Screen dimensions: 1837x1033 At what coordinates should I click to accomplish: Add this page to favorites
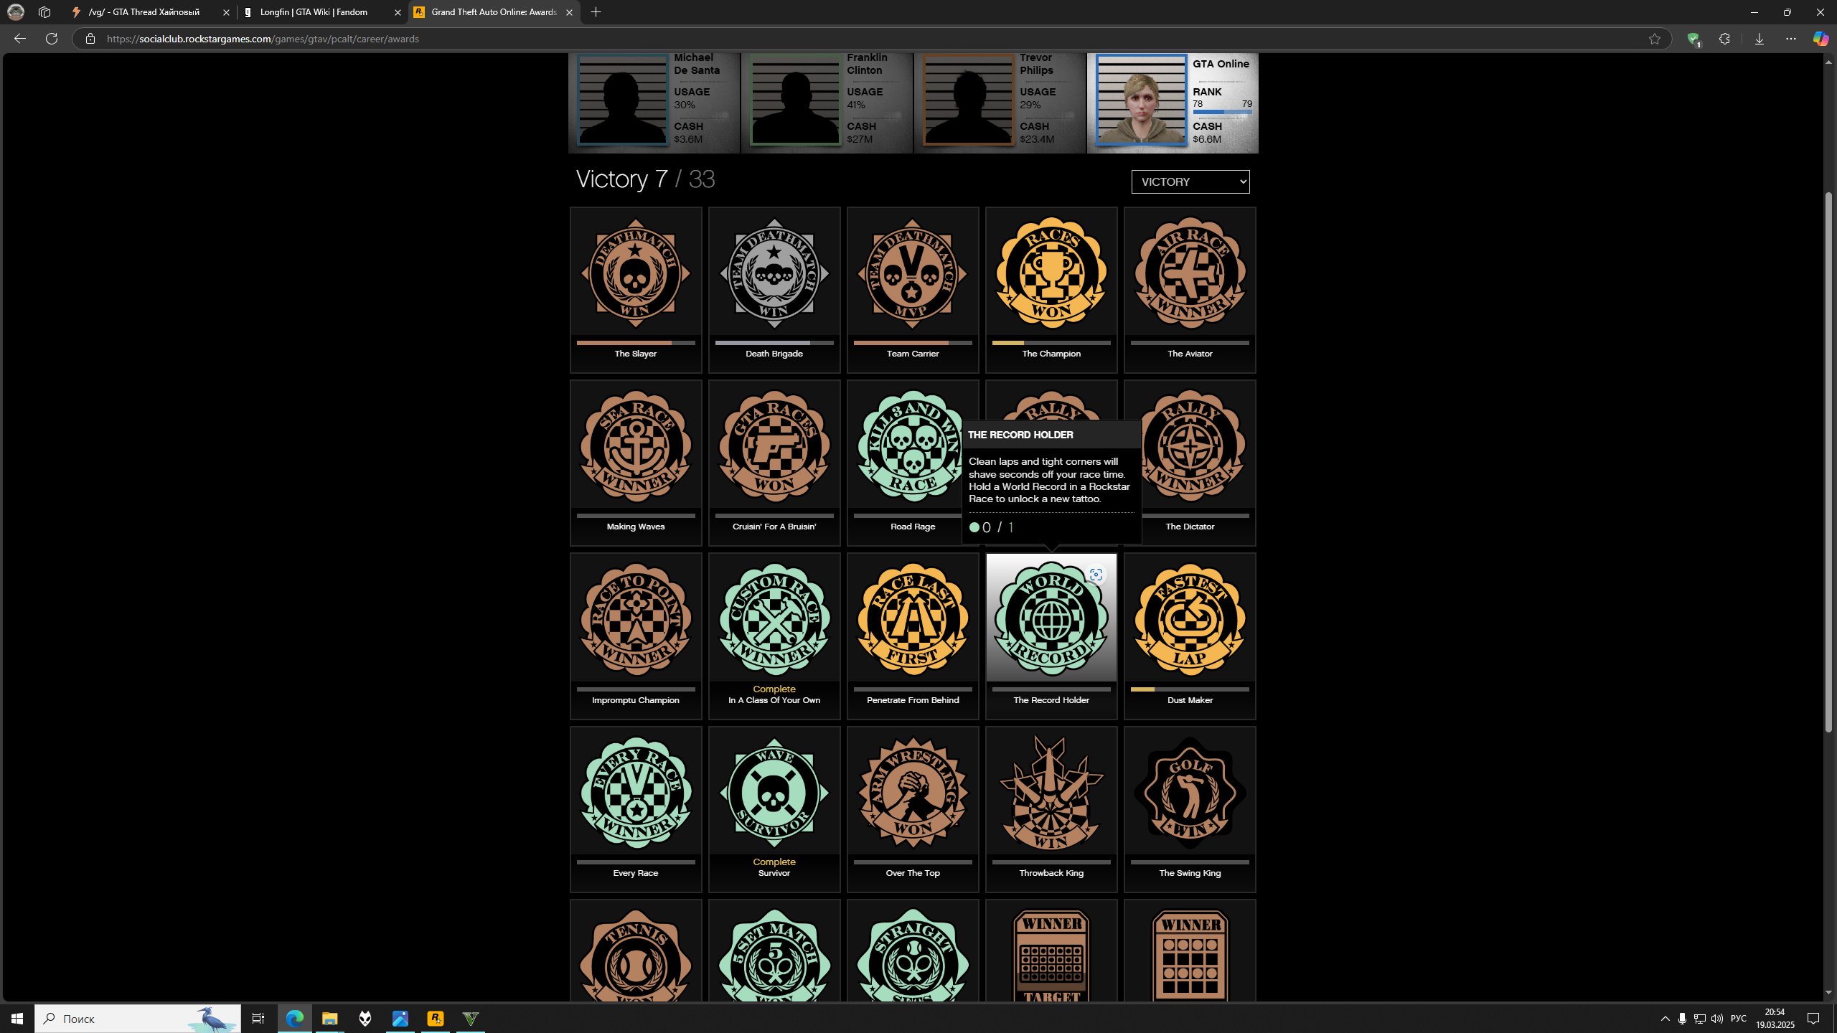click(x=1655, y=39)
